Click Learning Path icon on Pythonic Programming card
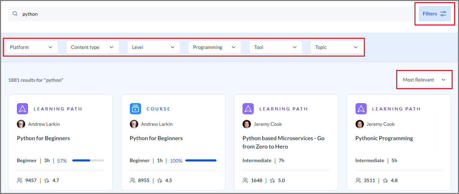The image size is (459, 194). pyautogui.click(x=361, y=109)
